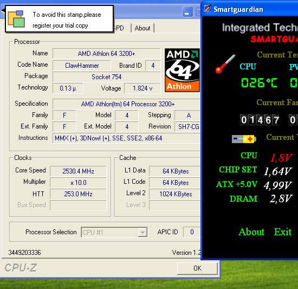Click the fan speed counter 01467

260,120
